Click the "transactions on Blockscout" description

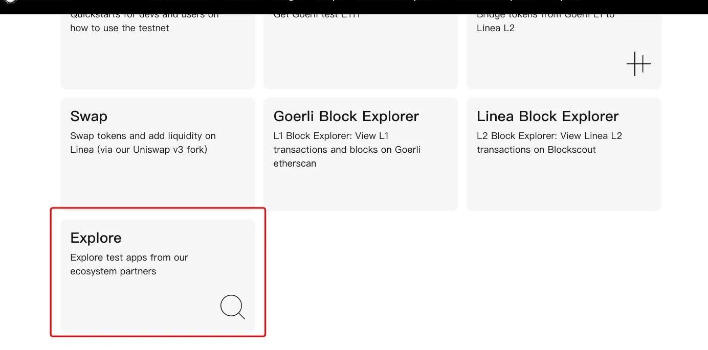pos(536,150)
